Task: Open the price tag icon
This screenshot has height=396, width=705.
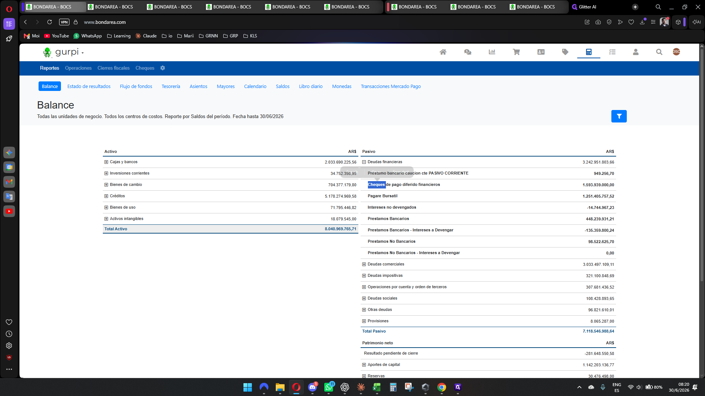Action: [x=565, y=52]
